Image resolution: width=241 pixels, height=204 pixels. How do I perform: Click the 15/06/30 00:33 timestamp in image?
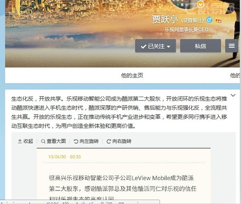(x=64, y=157)
